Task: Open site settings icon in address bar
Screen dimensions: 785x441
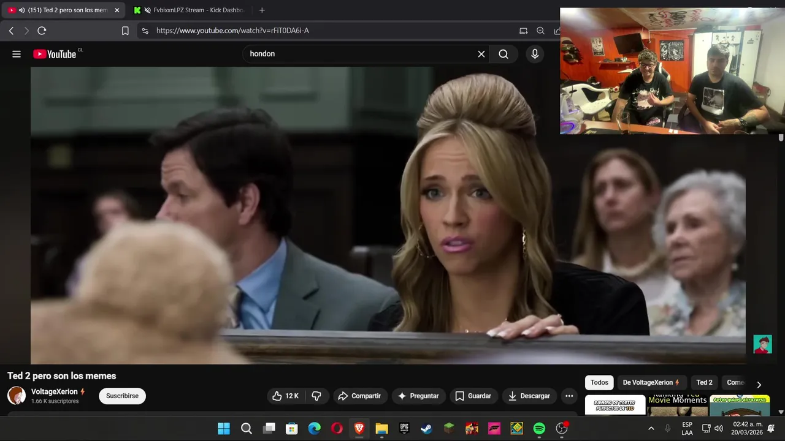Action: tap(145, 31)
